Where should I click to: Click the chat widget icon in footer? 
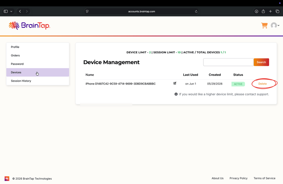click(7, 179)
